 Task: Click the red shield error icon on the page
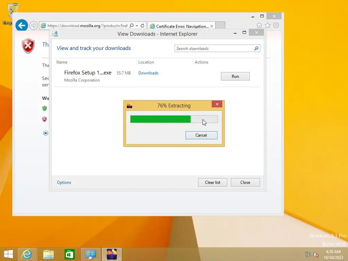[x=28, y=46]
